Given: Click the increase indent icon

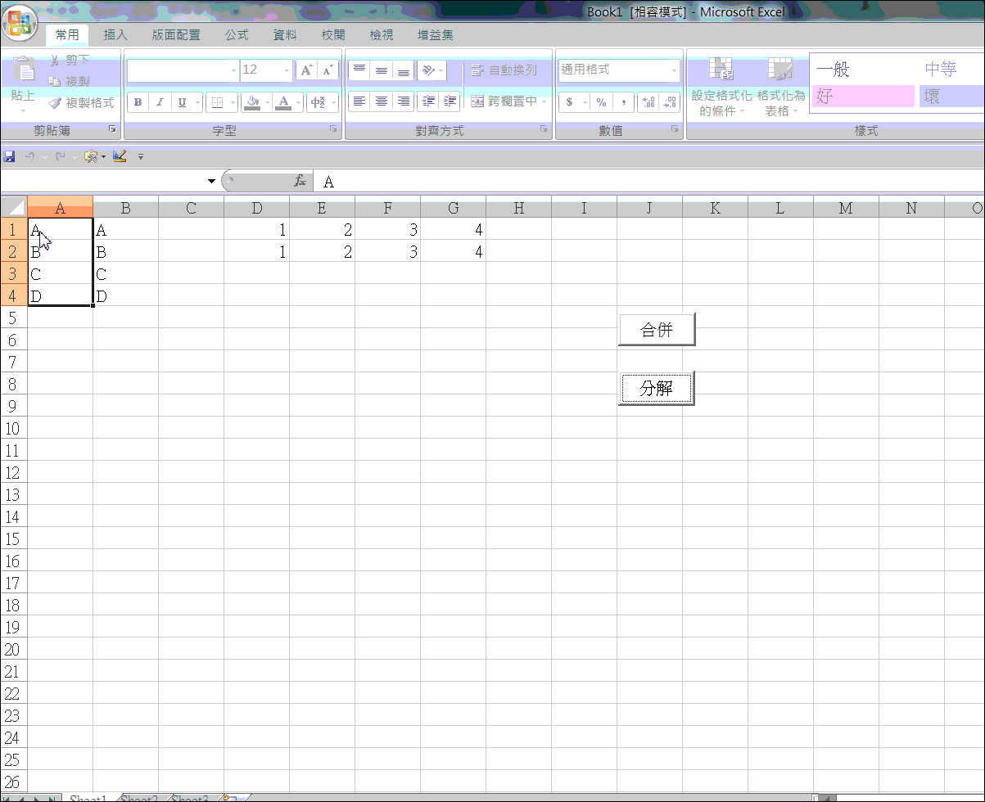Looking at the screenshot, I should pos(450,101).
